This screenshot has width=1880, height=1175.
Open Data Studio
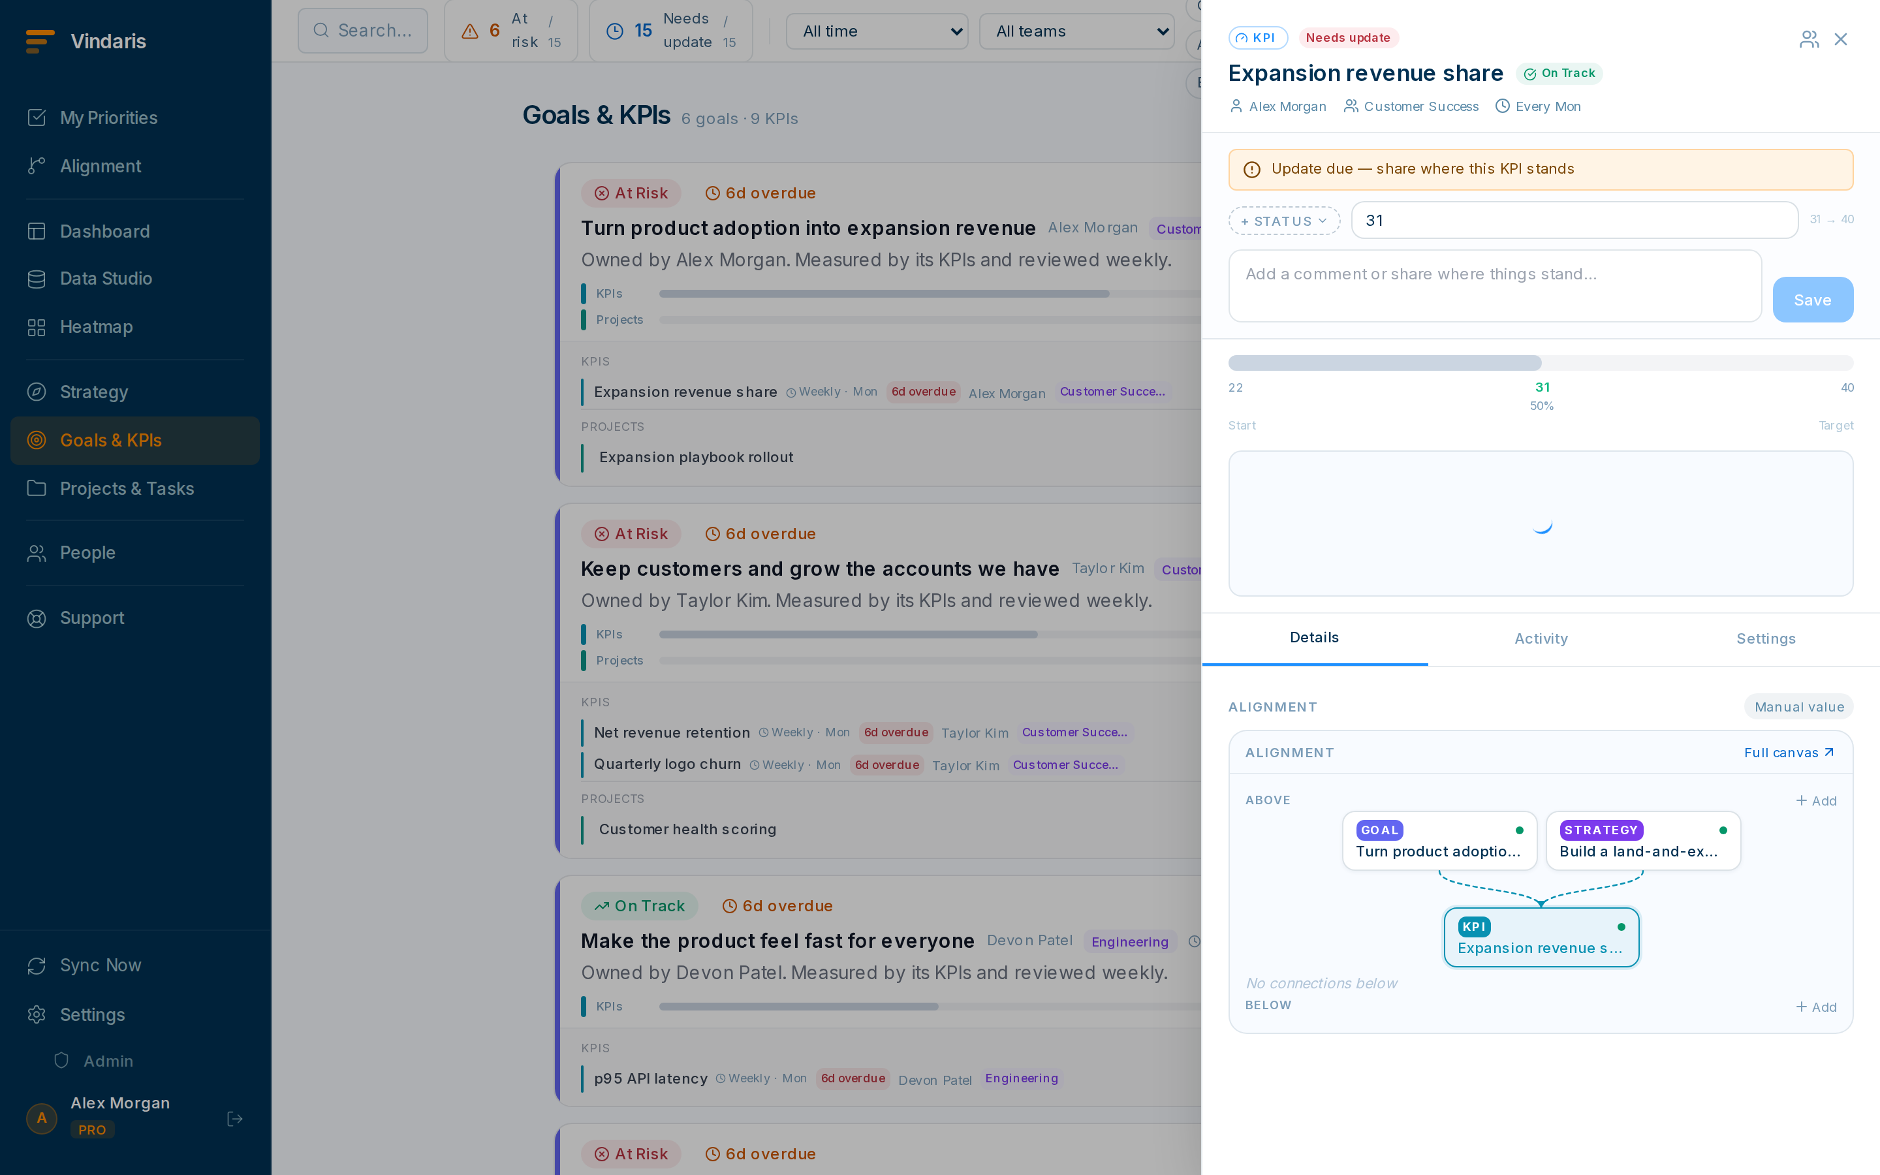[134, 279]
